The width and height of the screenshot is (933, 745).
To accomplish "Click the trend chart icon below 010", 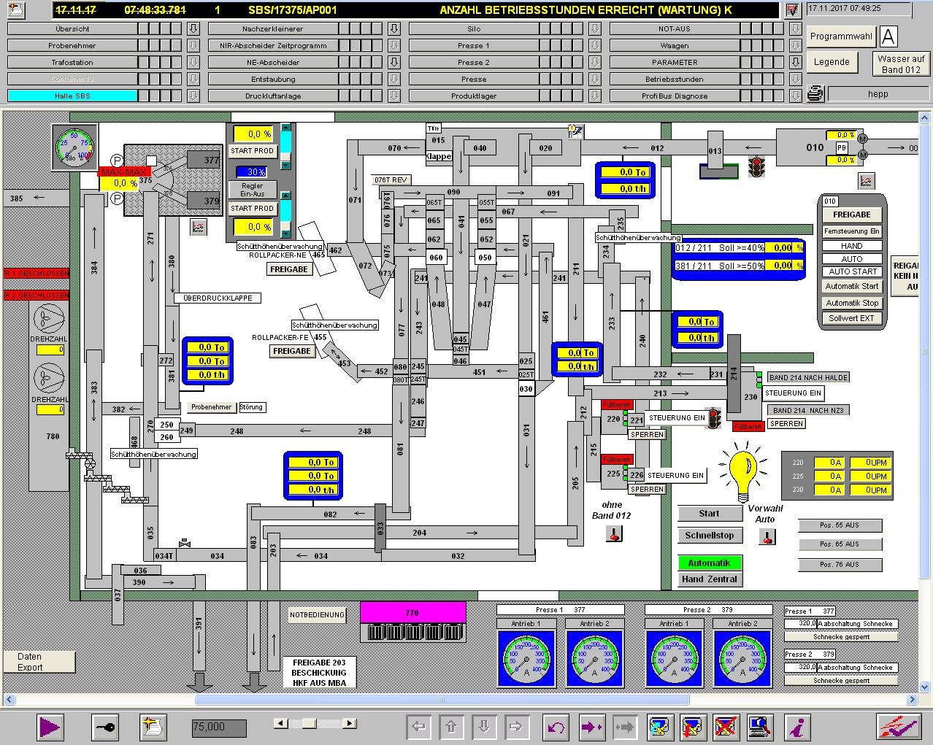I will pos(867,181).
